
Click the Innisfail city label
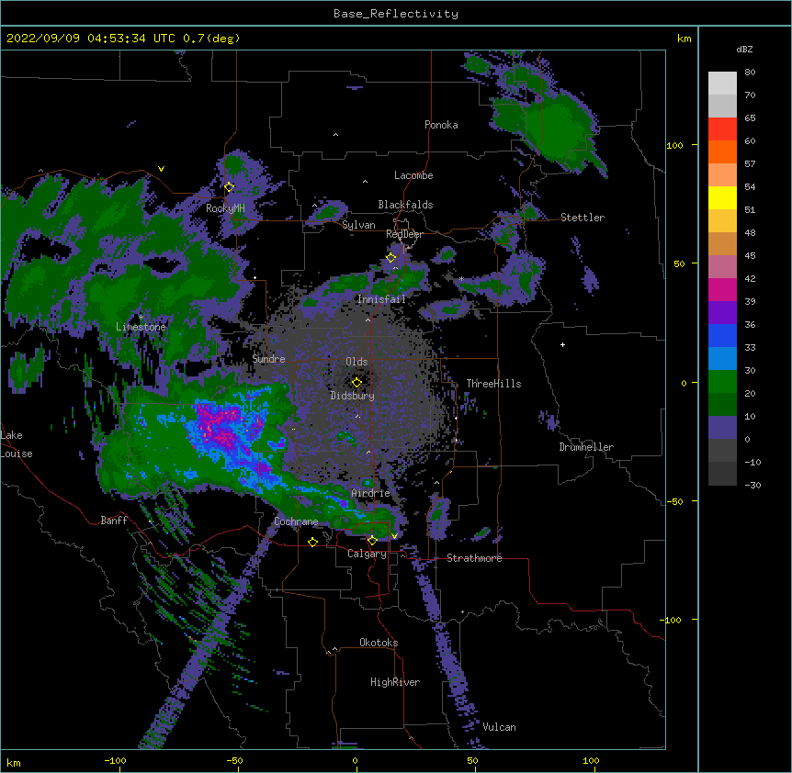tap(381, 299)
